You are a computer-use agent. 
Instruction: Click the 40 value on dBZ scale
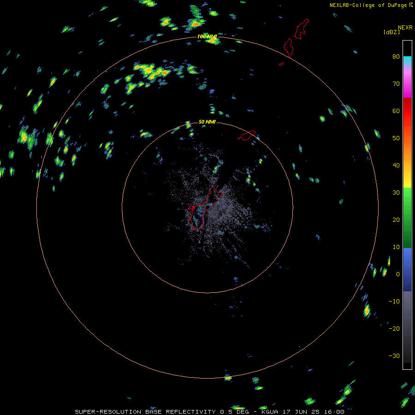396,165
